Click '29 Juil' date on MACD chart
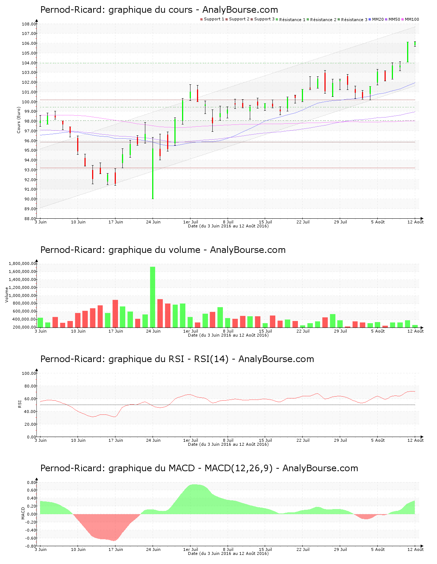 pyautogui.click(x=340, y=549)
